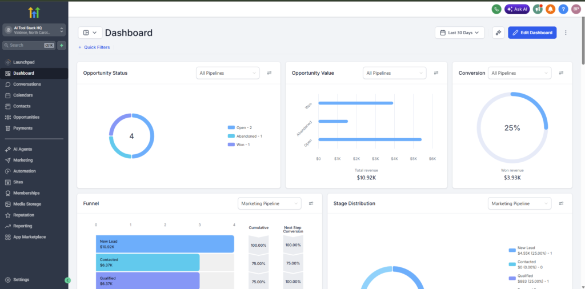585x289 pixels.
Task: Toggle the Abandoned legend entry
Action: 245,136
